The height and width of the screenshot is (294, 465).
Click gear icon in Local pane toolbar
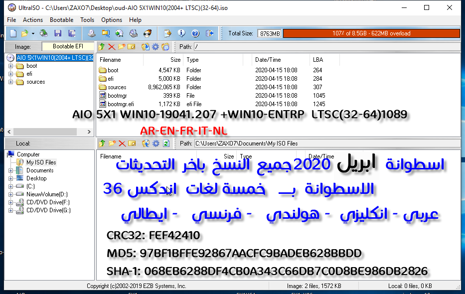click(x=155, y=144)
